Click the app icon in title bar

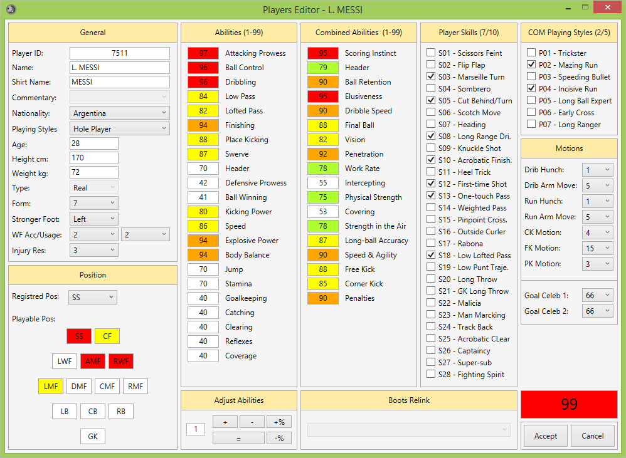tap(11, 9)
